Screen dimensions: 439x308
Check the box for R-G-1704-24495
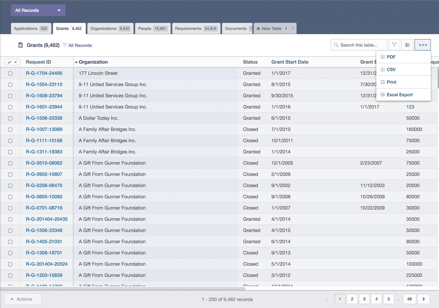pyautogui.click(x=10, y=73)
